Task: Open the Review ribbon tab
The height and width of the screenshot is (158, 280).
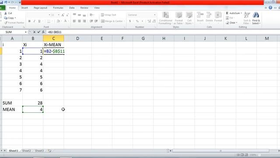Action: [84, 8]
